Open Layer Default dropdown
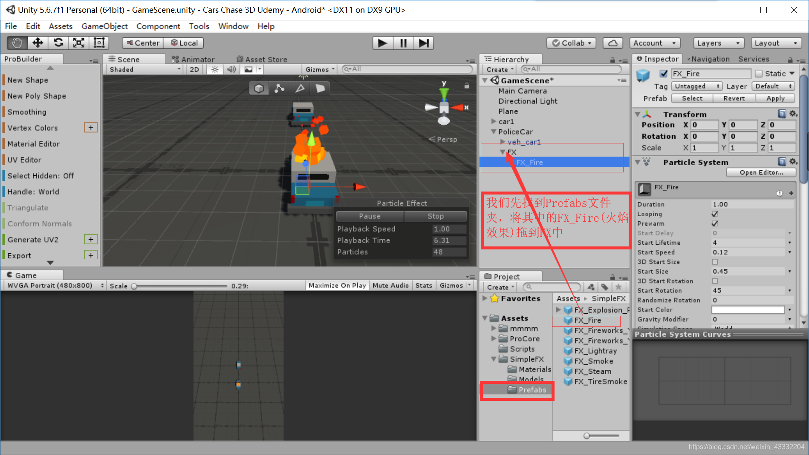 (774, 86)
